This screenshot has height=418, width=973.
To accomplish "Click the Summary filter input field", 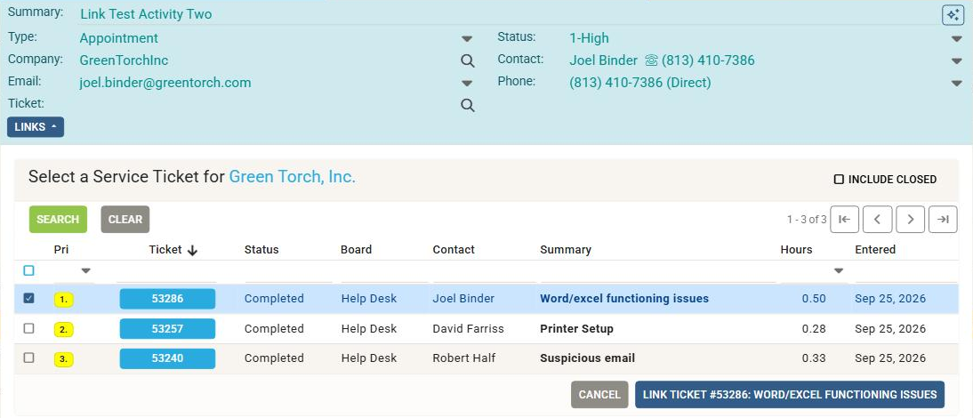I will point(658,272).
